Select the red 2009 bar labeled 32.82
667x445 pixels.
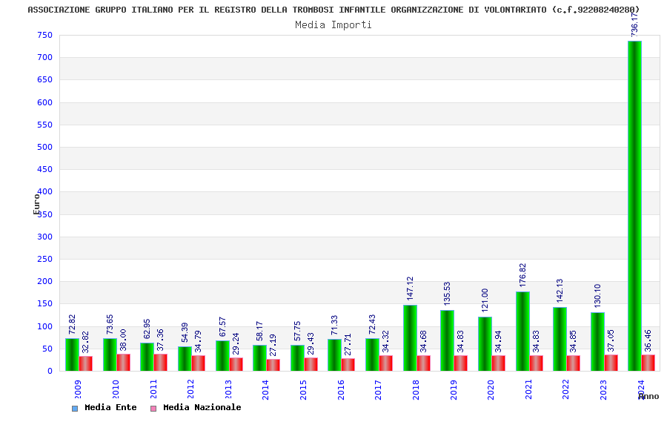click(86, 363)
